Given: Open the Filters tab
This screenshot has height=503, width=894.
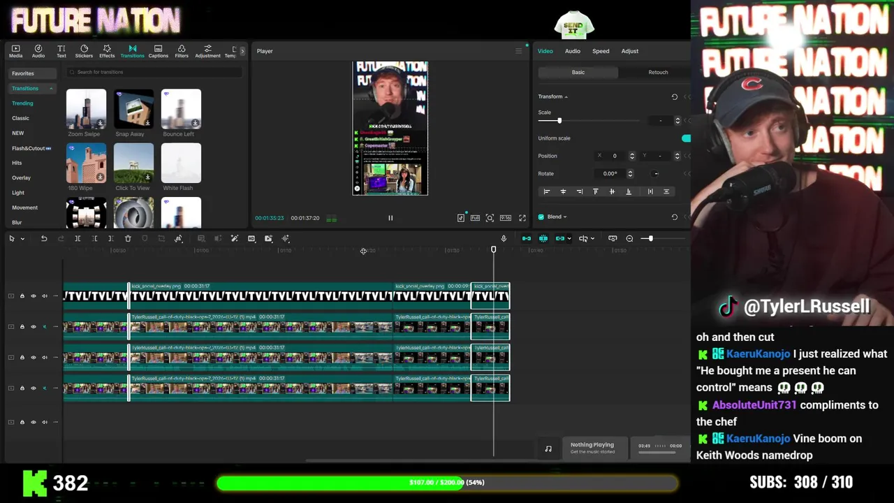Looking at the screenshot, I should (182, 51).
